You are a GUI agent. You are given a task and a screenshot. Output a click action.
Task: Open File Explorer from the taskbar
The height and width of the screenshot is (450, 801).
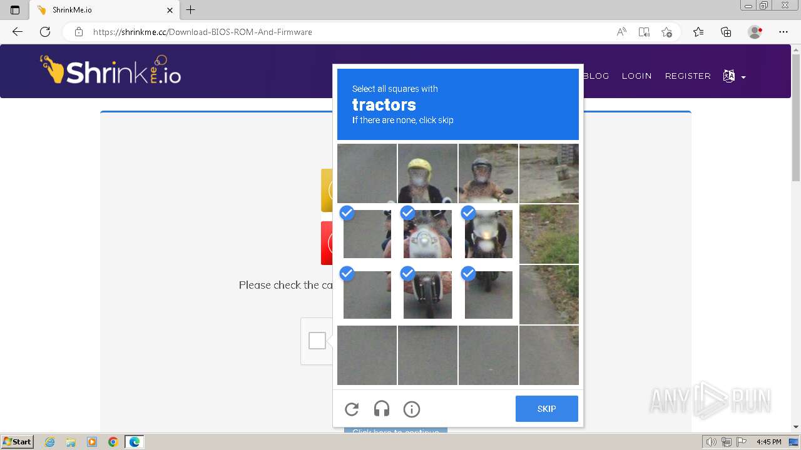coord(71,442)
